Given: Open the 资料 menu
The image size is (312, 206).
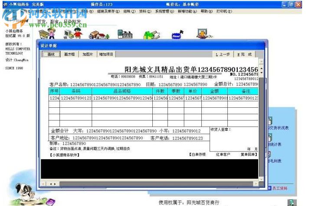Looking at the screenshot, I should (145, 11).
